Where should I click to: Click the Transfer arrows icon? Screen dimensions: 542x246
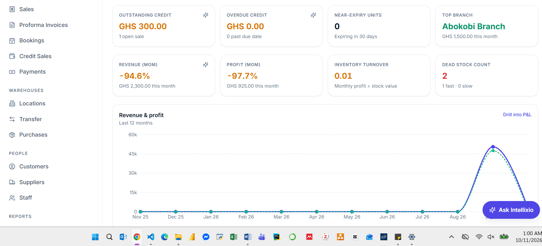12,119
